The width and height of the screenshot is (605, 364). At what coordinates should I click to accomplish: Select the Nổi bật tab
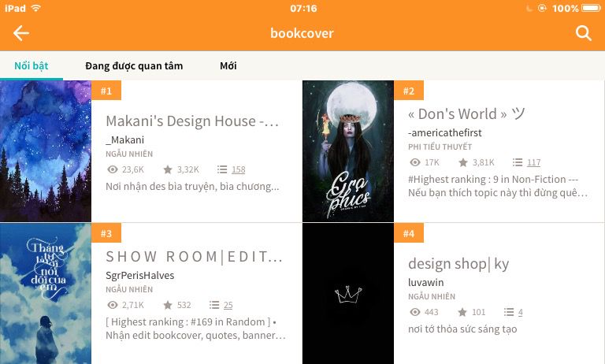coord(32,66)
